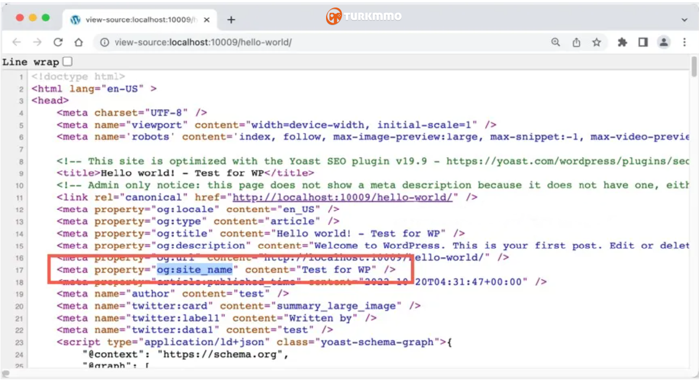Open the zoom magnifier icon in the address bar
The width and height of the screenshot is (699, 382).
556,42
